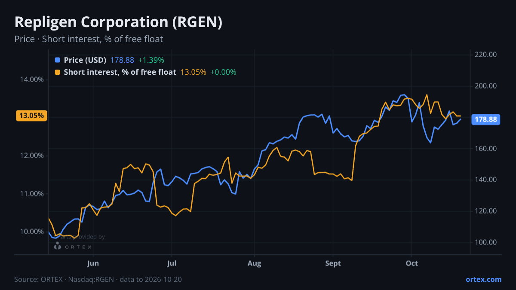Click the Source: ORTEX footer text
516x290 pixels.
pyautogui.click(x=98, y=279)
